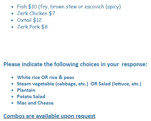Click the bullet beside Oxtail
151x121 pixels.
(x=12, y=21)
